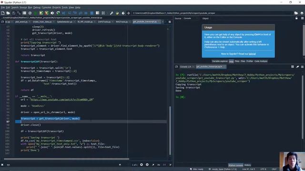This screenshot has height=171, width=305.
Task: Save the current file via toolbar
Action: click(x=14, y=13)
